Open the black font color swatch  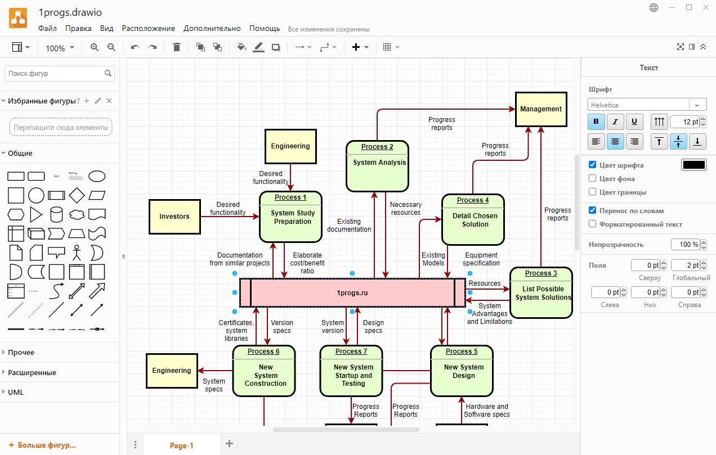(693, 165)
